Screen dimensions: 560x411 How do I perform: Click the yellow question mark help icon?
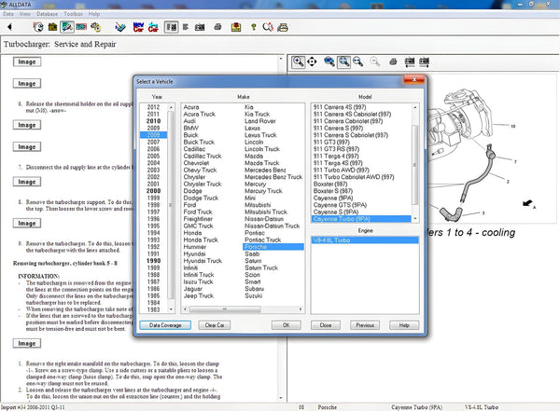253,27
